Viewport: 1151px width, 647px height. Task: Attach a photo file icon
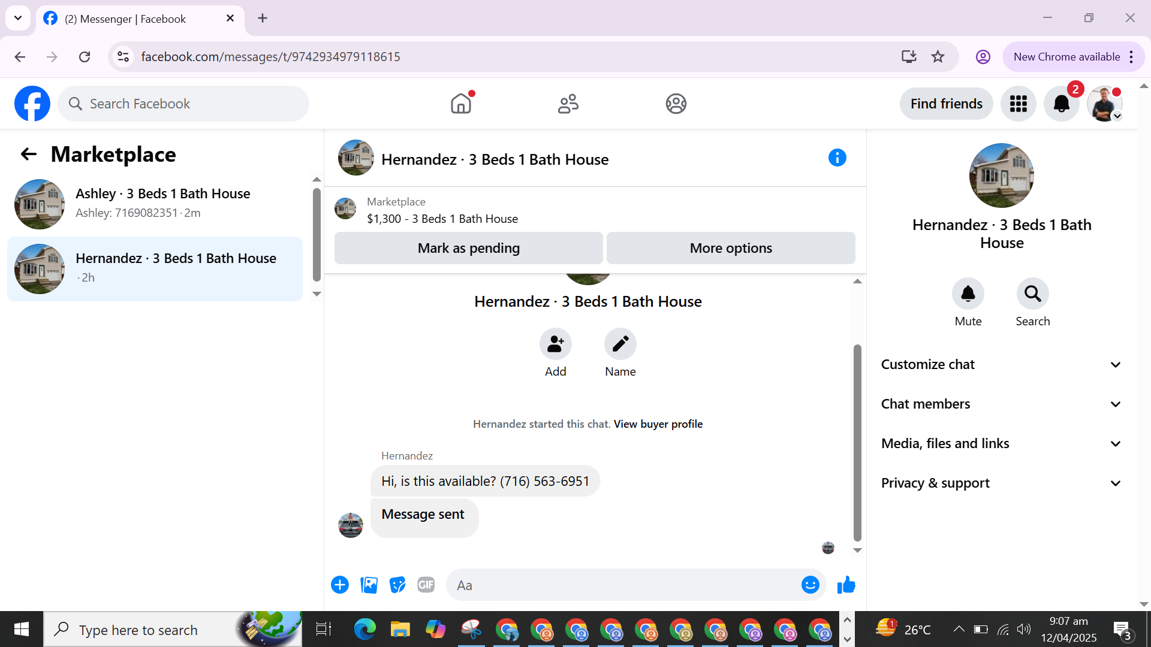point(369,585)
